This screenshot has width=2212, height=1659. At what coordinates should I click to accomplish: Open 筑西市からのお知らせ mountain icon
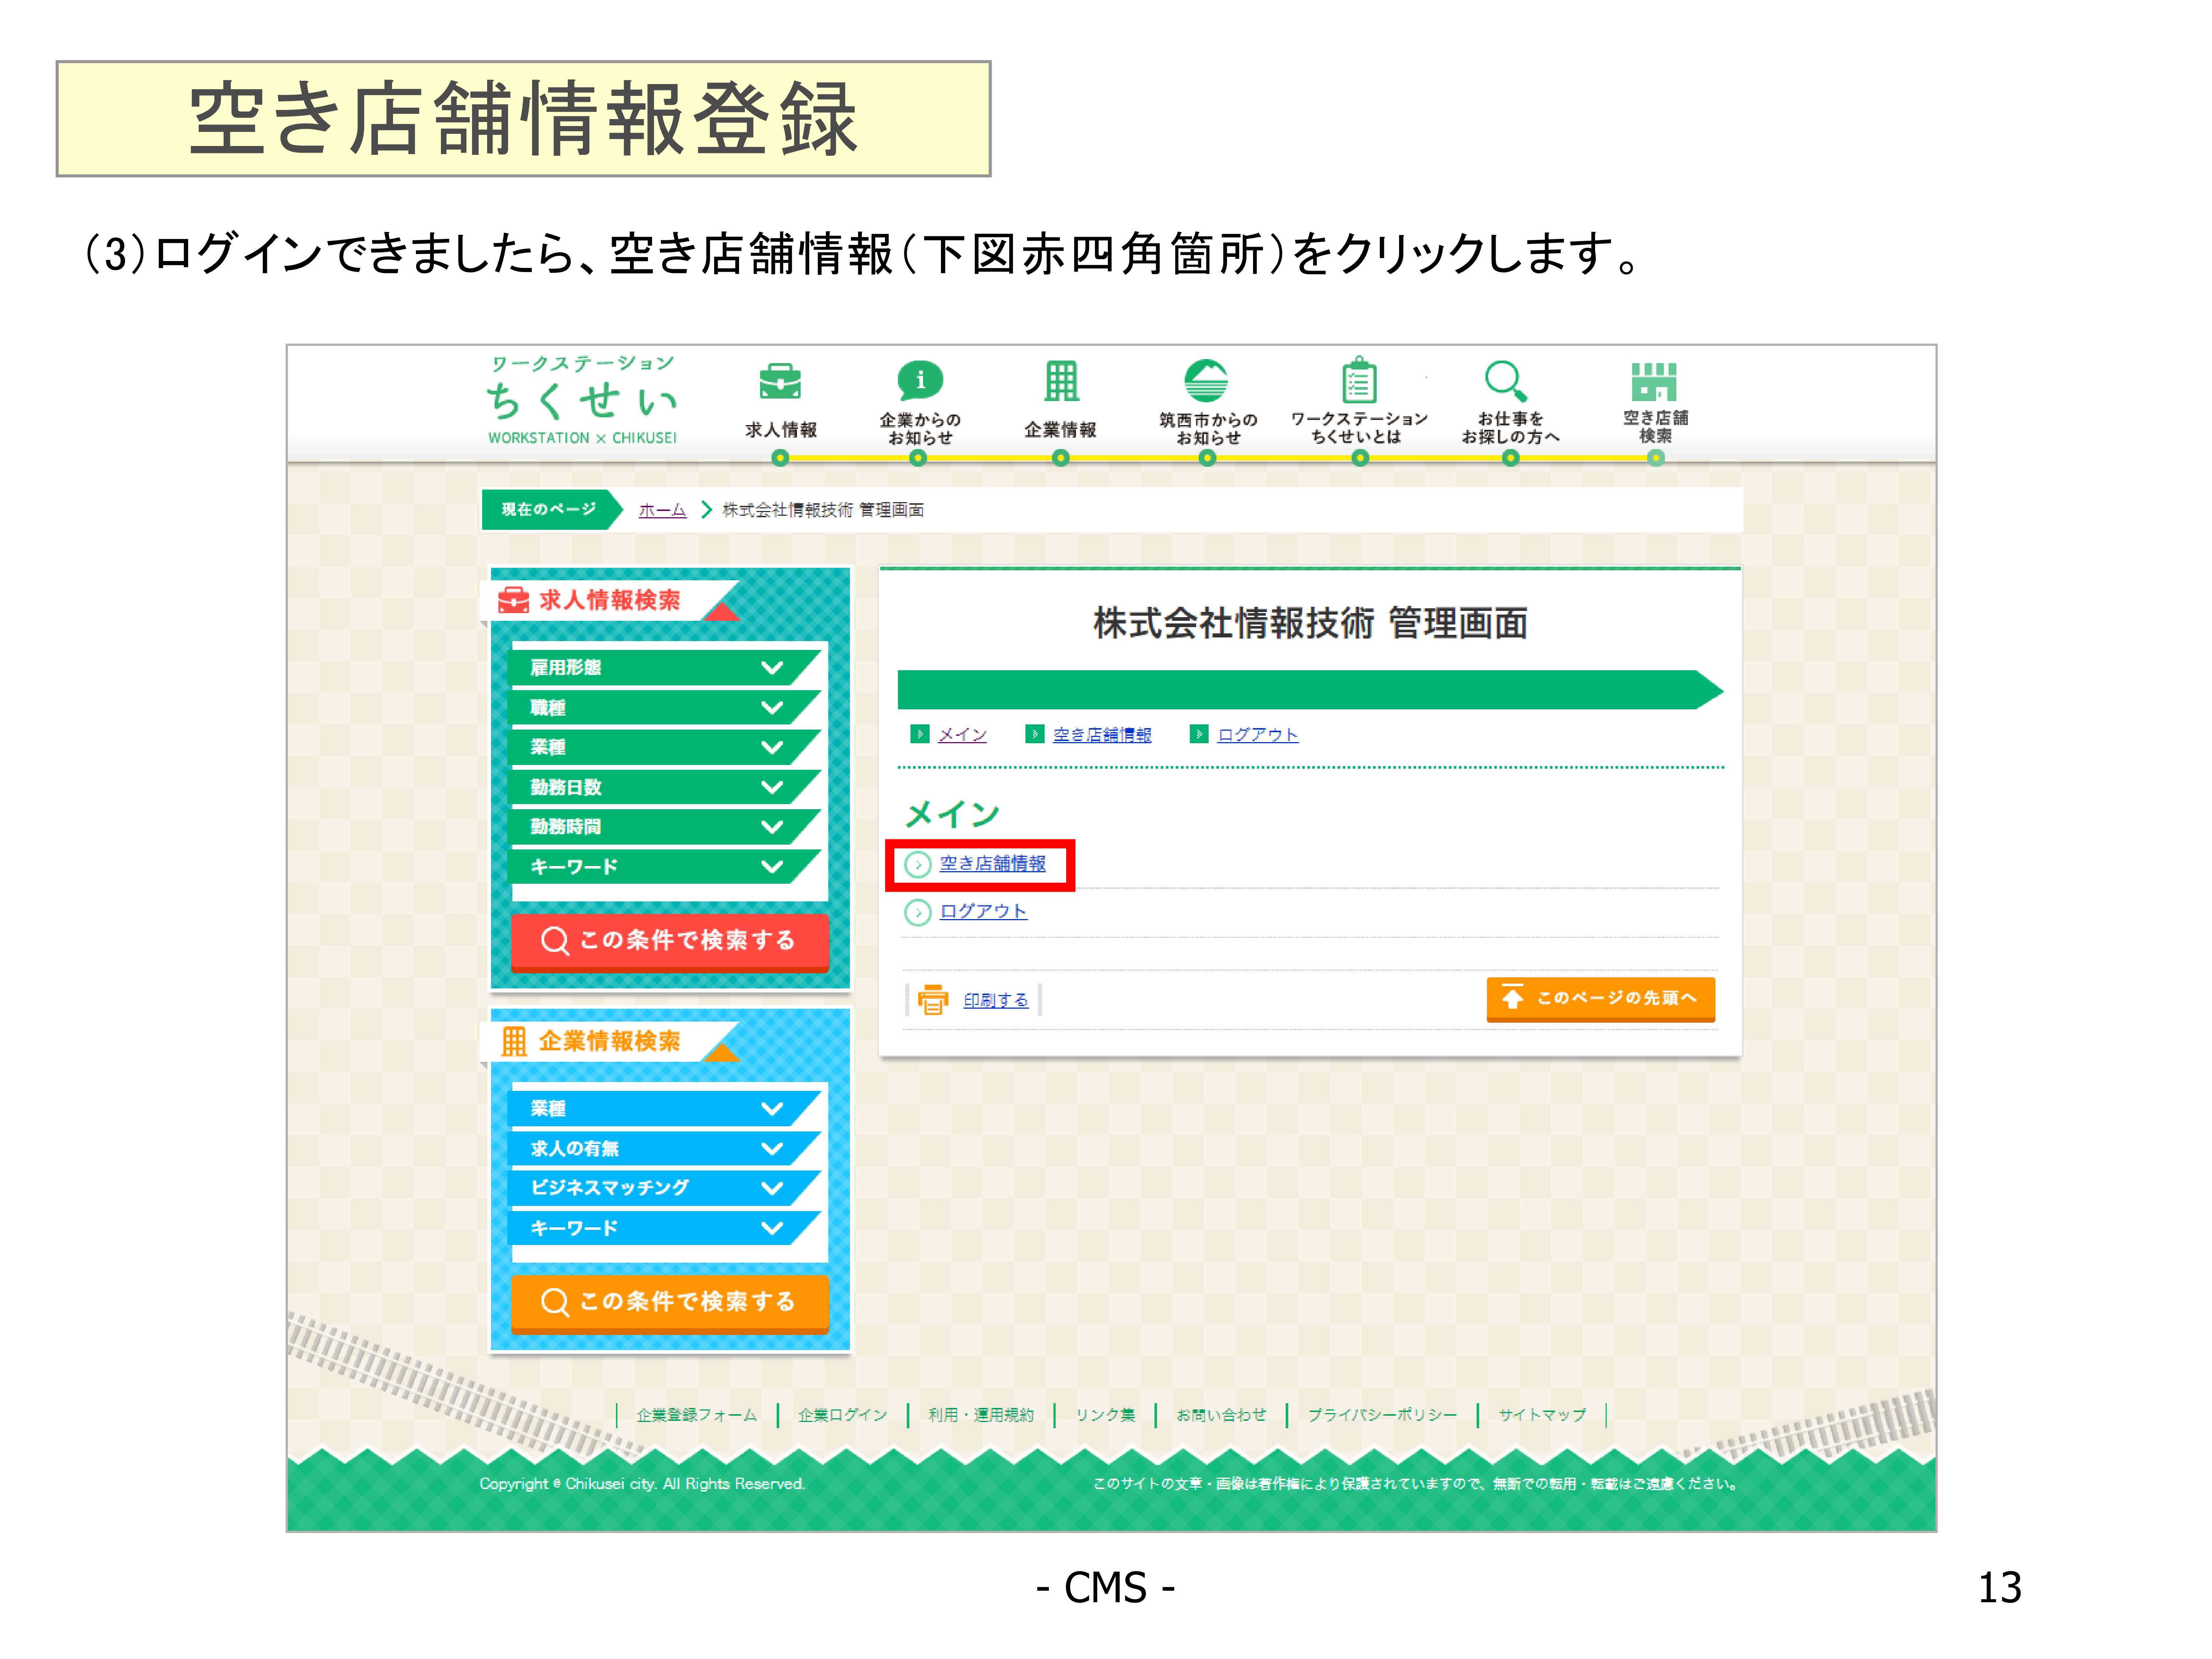point(1206,380)
